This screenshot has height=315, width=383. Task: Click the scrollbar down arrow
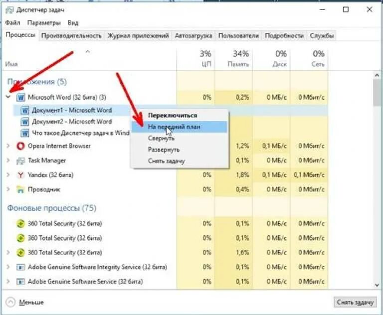pos(377,285)
